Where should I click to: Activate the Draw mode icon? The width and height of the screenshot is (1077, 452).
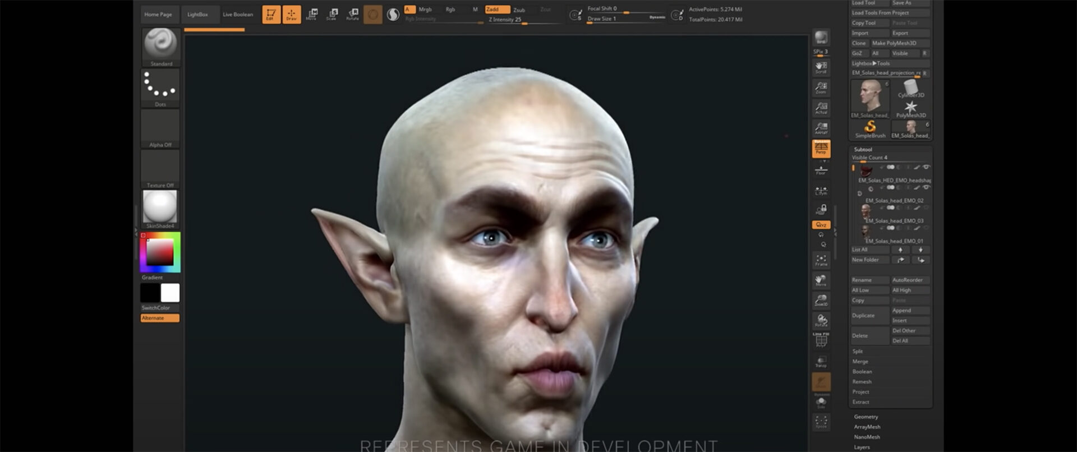coord(291,14)
